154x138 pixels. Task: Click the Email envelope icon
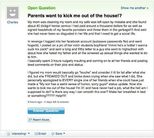(x=36, y=133)
